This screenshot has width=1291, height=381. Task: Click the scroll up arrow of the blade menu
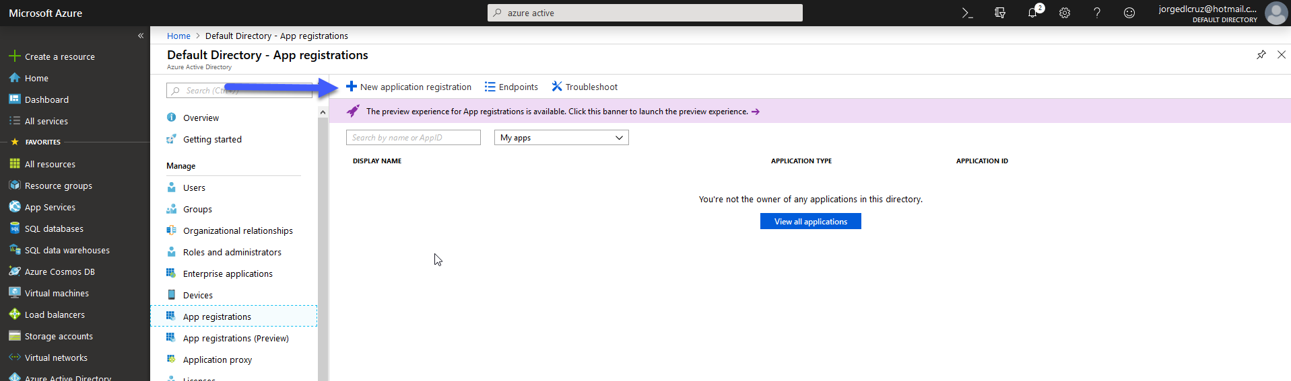(x=323, y=112)
